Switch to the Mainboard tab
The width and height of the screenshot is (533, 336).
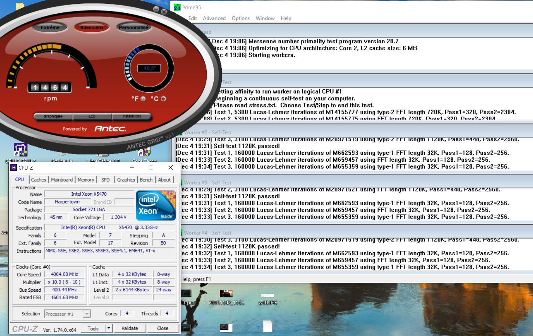click(x=62, y=179)
